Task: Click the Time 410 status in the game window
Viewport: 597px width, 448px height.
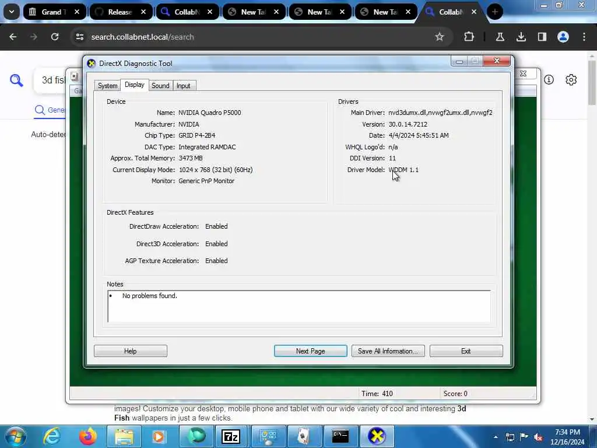Action: (x=377, y=394)
